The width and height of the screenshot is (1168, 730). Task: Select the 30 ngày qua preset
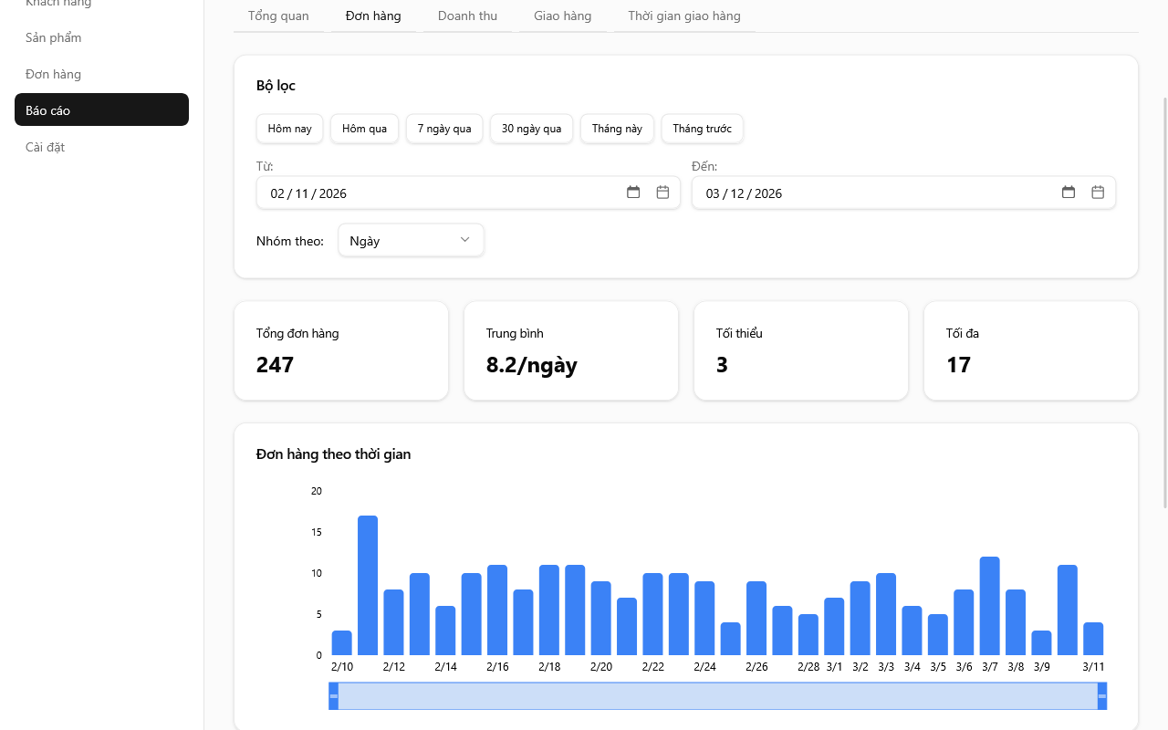(x=531, y=129)
